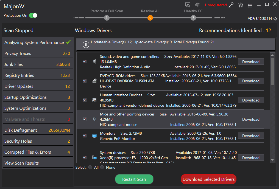Click the Scan Stopped status text
This screenshot has width=279, height=189.
[x=18, y=30]
